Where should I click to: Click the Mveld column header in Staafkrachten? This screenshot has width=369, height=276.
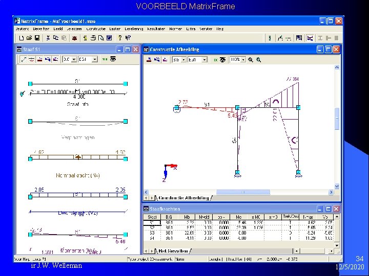(x=204, y=217)
